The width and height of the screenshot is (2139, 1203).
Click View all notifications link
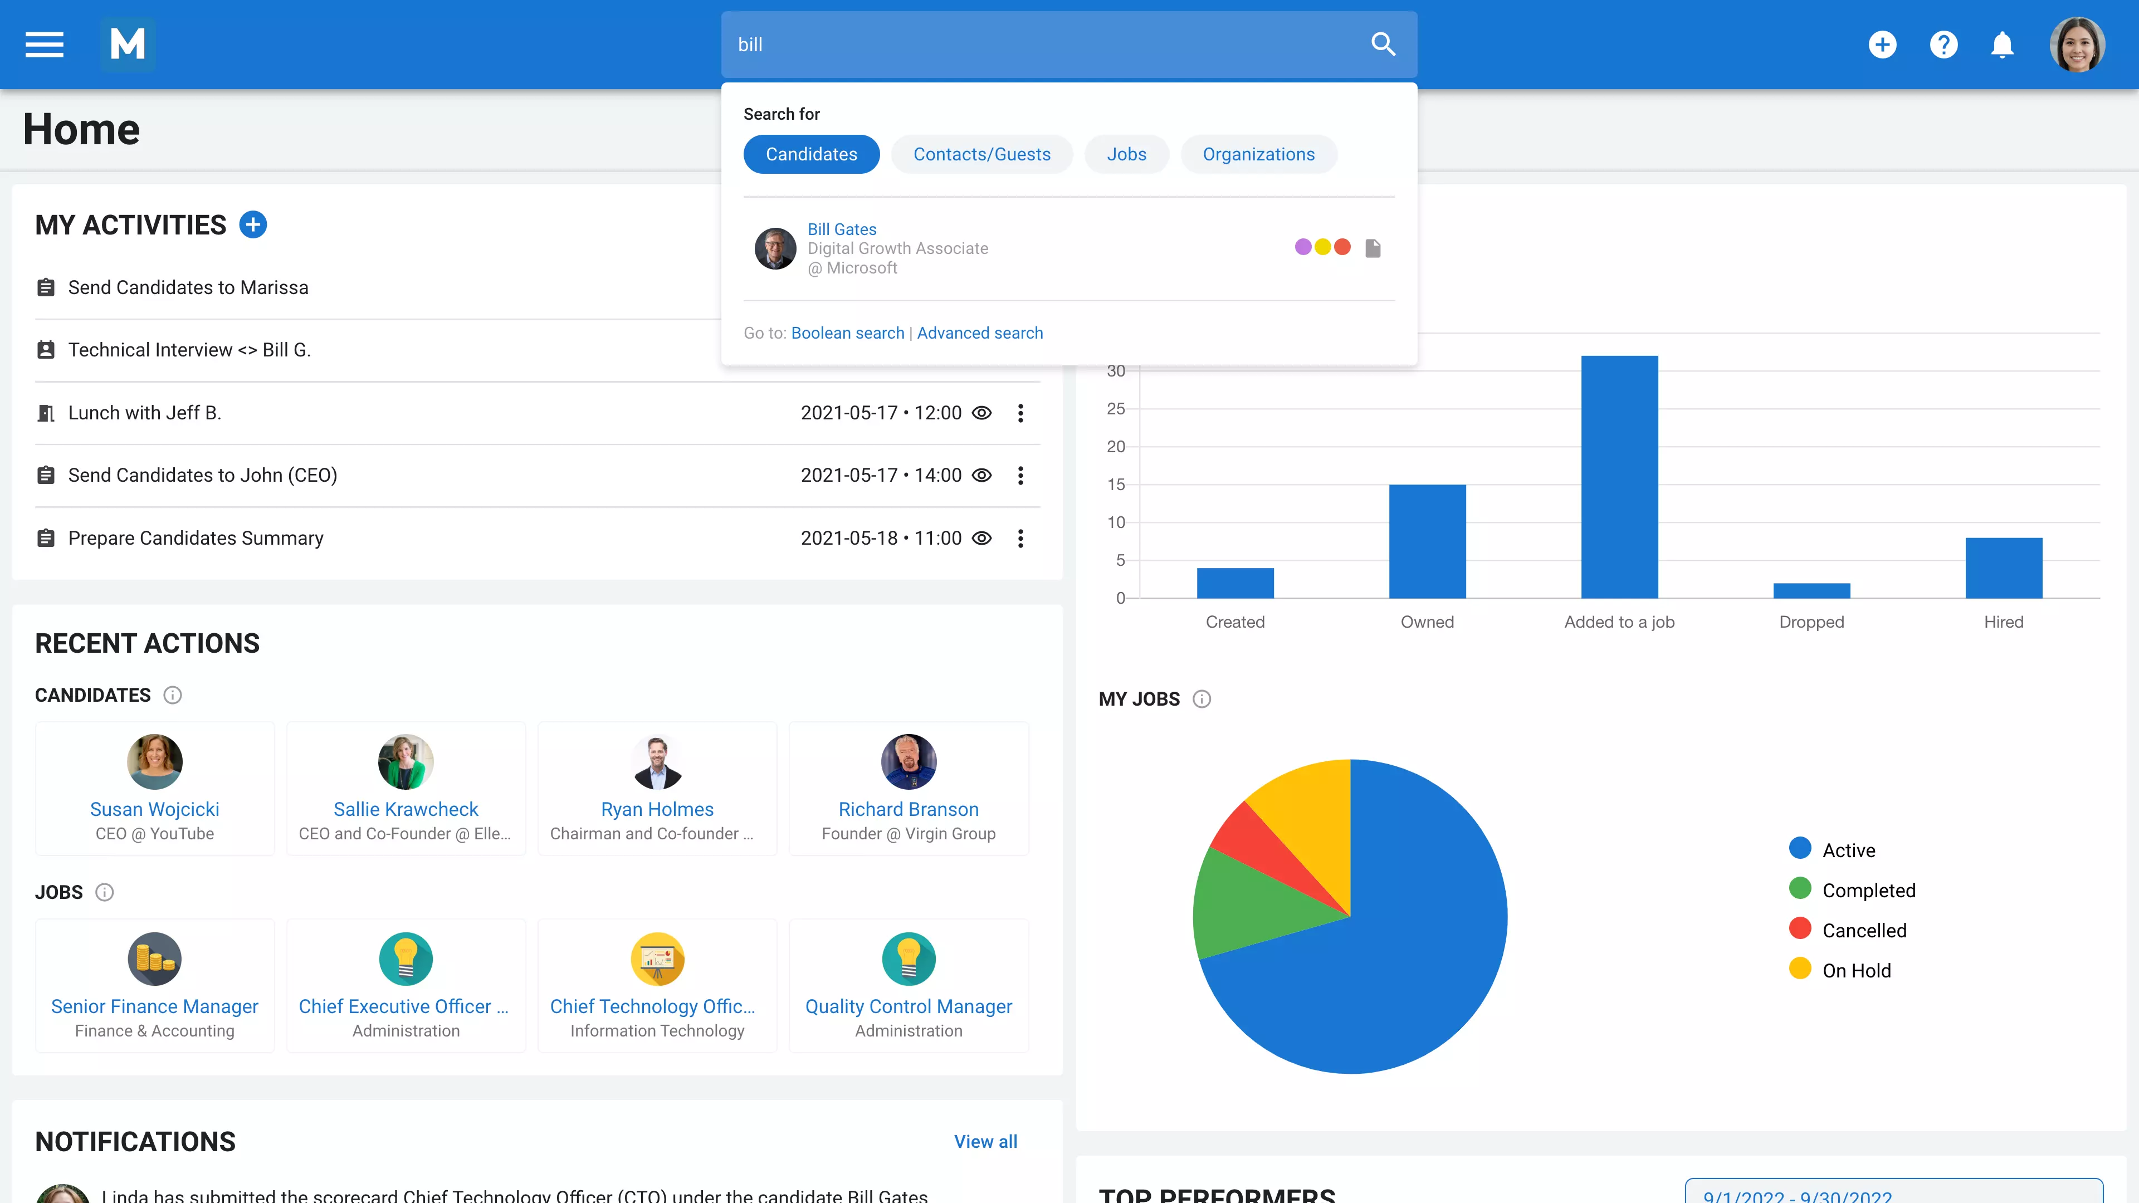coord(985,1142)
